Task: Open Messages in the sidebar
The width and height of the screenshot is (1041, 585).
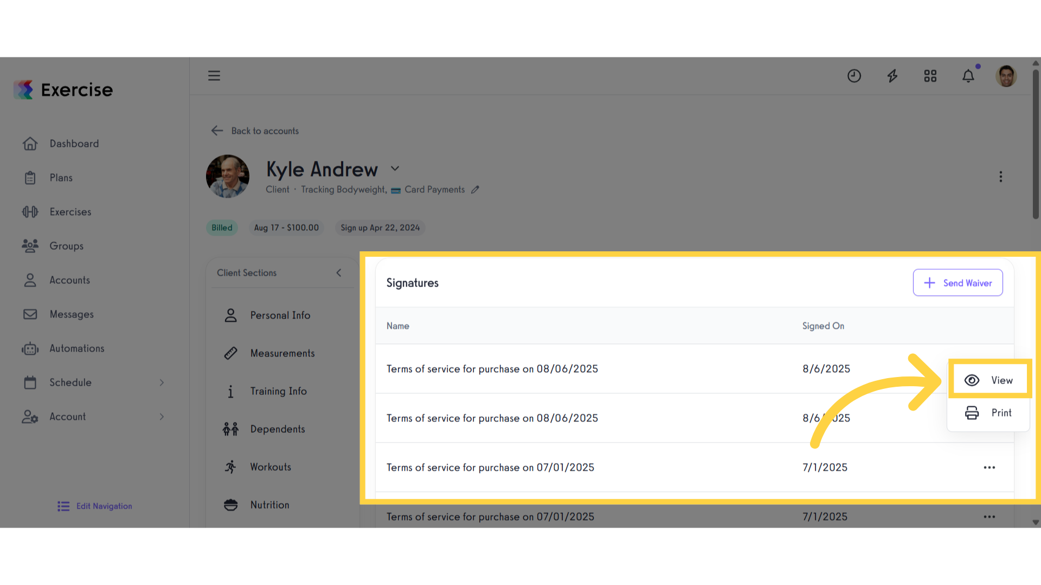Action: 72,314
